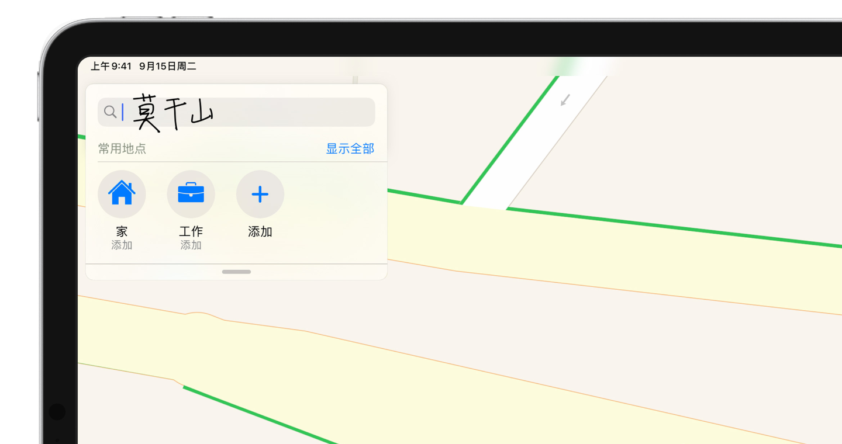Tap the 工作 label
This screenshot has width=842, height=444.
pyautogui.click(x=191, y=232)
